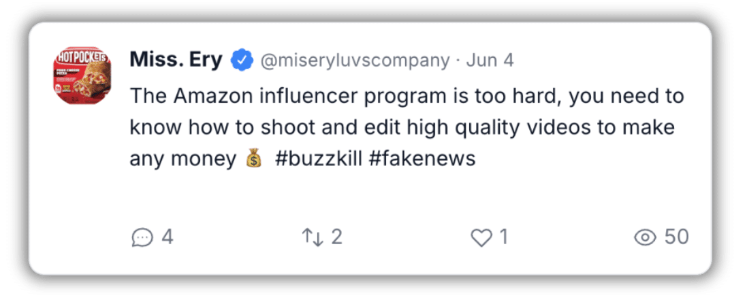The width and height of the screenshot is (745, 302).
Task: Click the money bag emoji
Action: (254, 158)
